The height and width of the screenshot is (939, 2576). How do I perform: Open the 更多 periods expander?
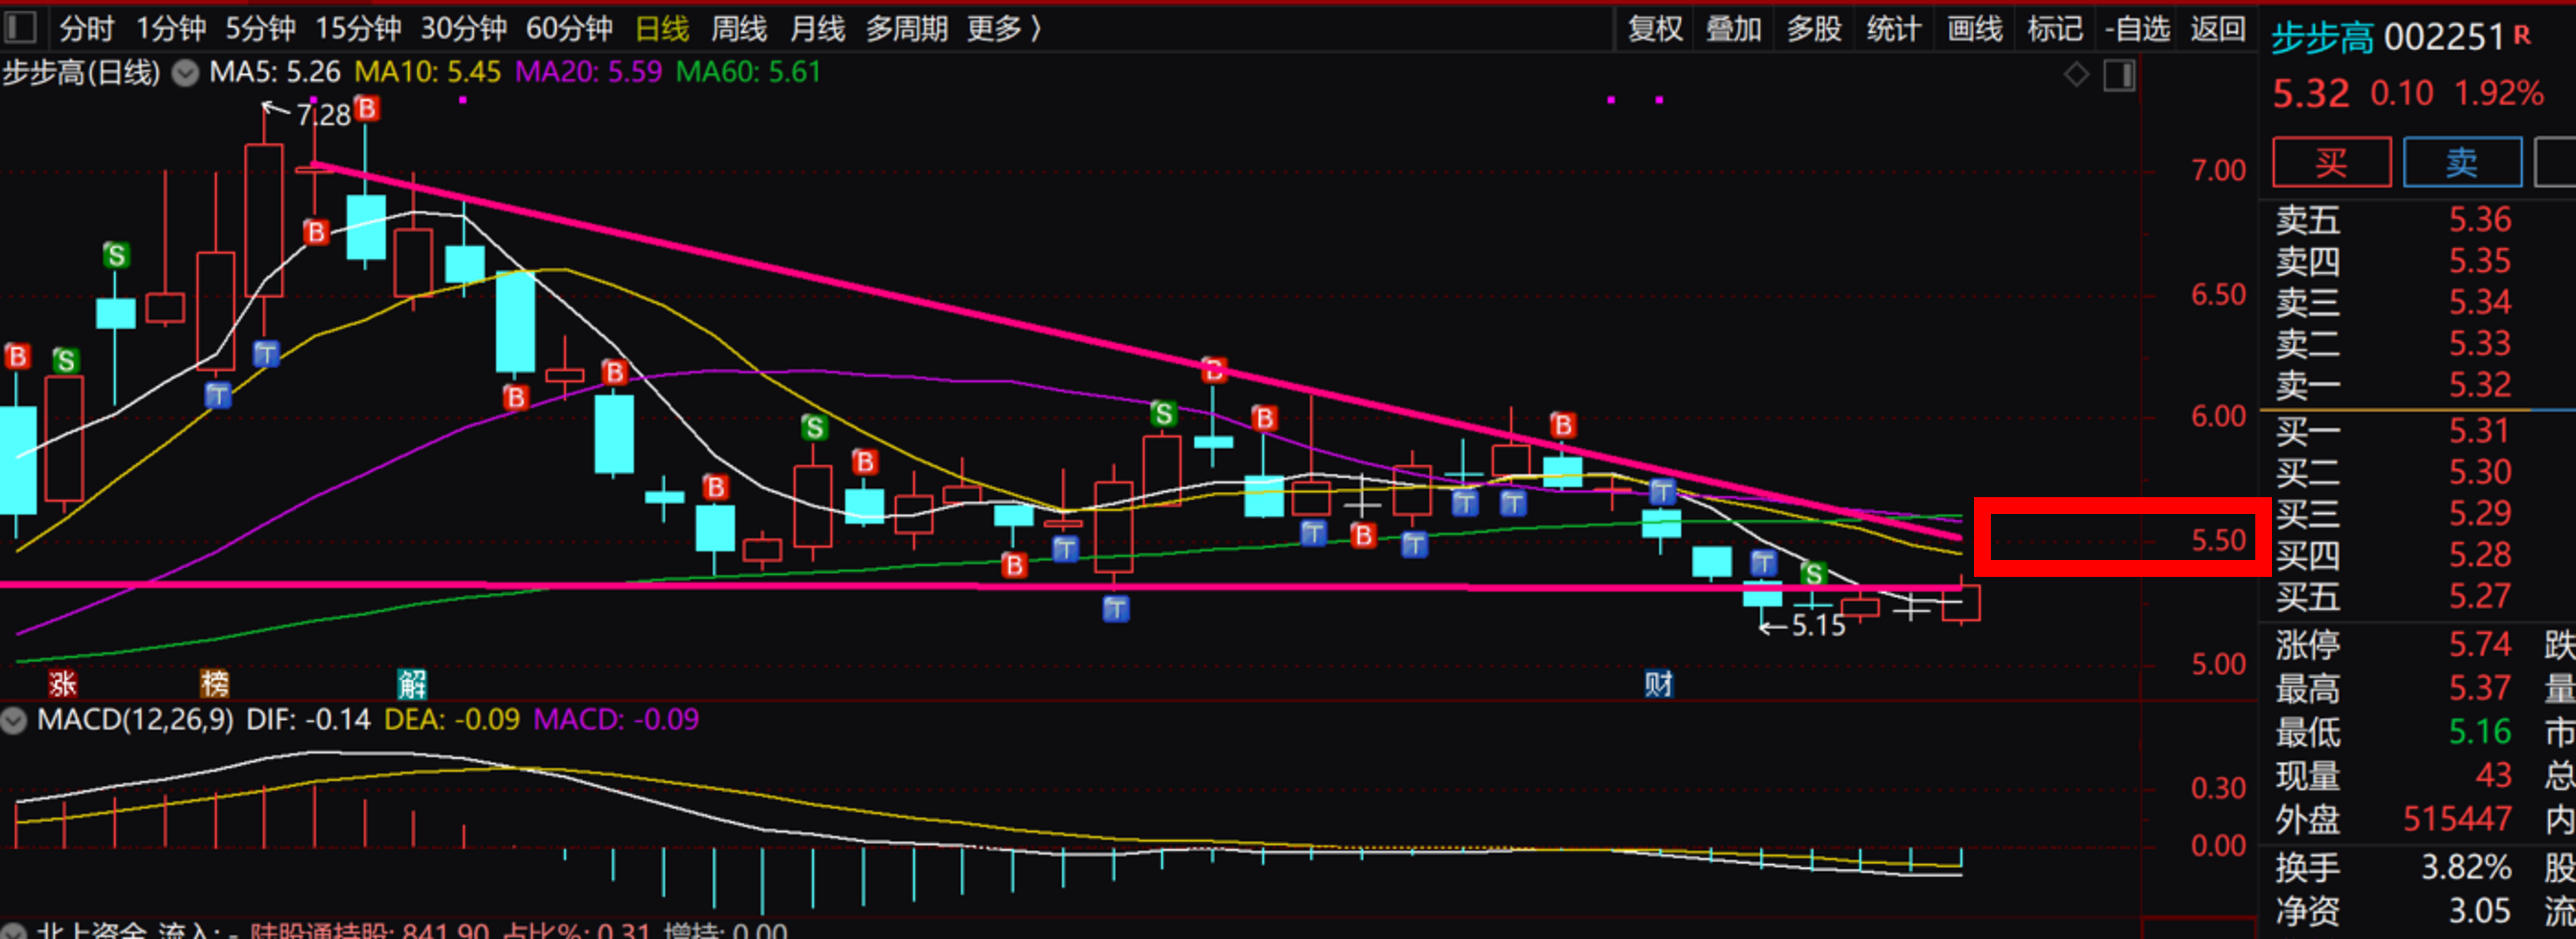click(x=1004, y=28)
